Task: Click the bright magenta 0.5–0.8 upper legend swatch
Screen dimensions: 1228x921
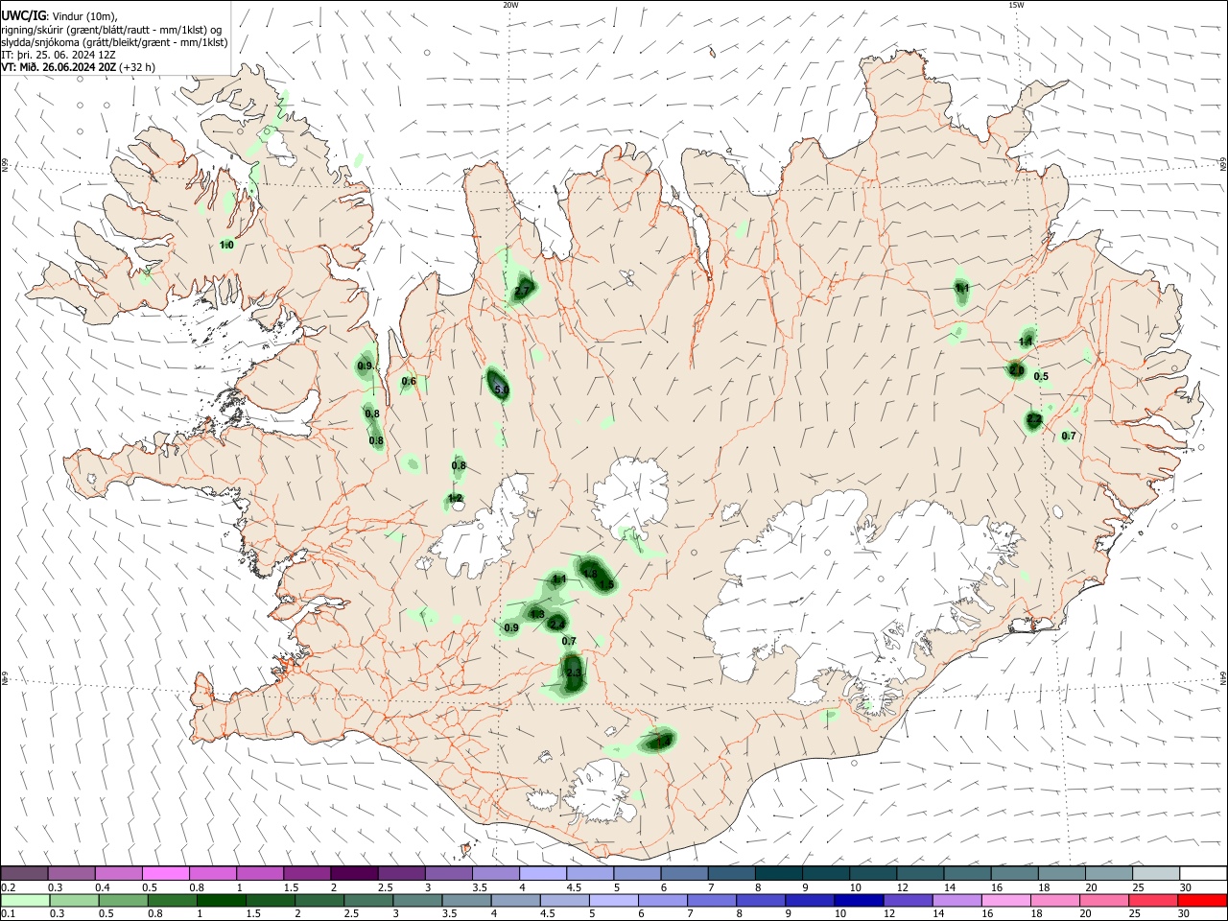Action: (x=165, y=874)
